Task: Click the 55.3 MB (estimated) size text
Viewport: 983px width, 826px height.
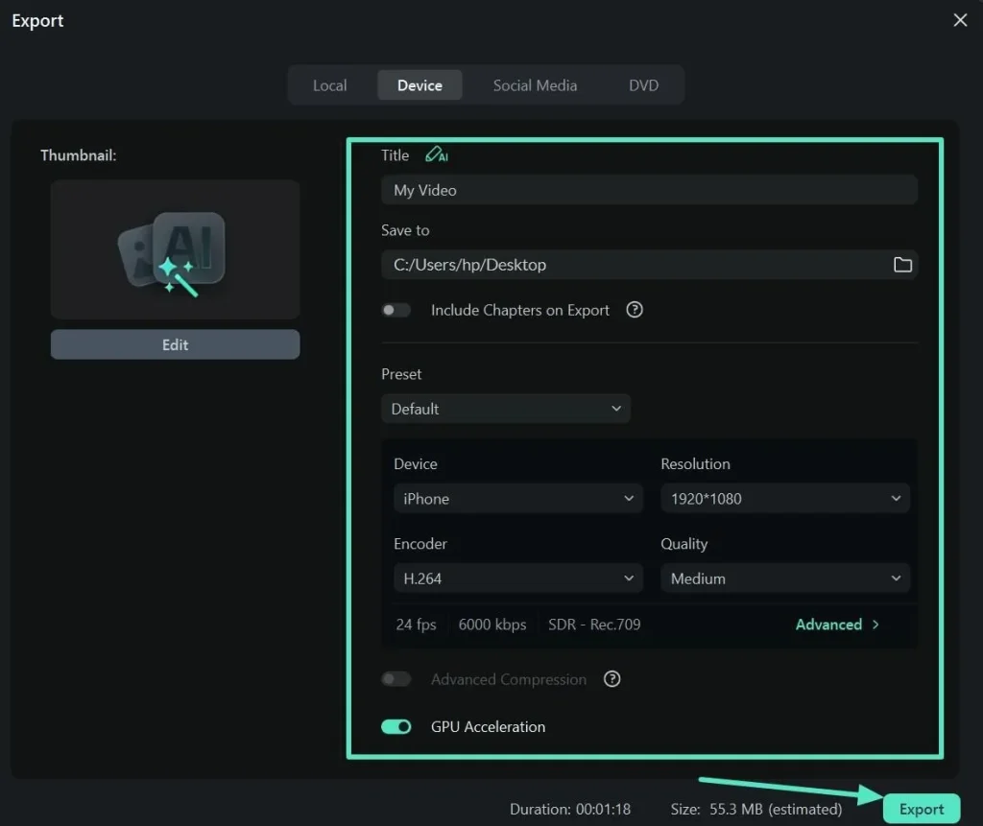Action: [776, 809]
